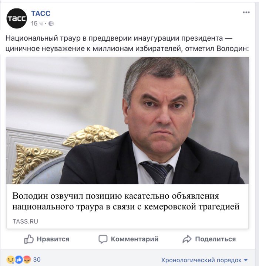Open the Volodin article photo preview
This screenshot has height=266, width=259.
(127, 120)
